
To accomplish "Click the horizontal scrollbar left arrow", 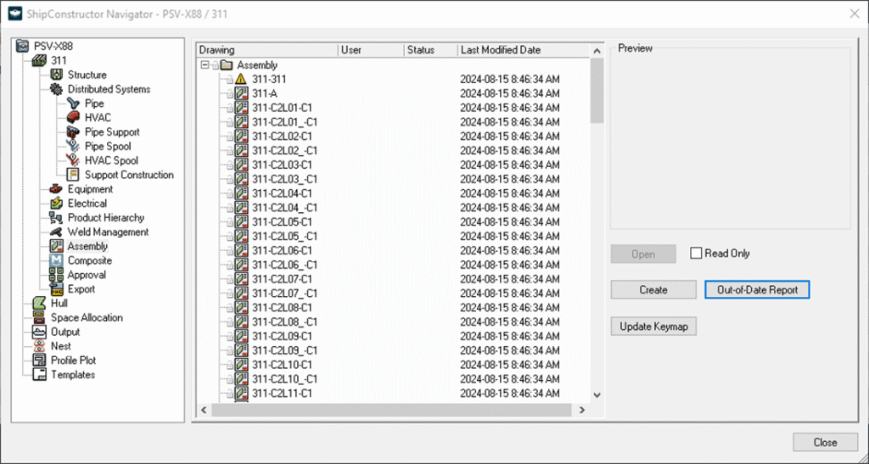I will [x=204, y=411].
